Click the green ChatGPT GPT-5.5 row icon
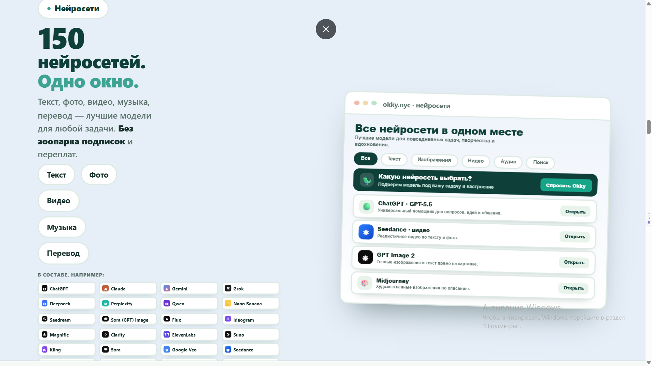The height and width of the screenshot is (366, 652). point(366,206)
